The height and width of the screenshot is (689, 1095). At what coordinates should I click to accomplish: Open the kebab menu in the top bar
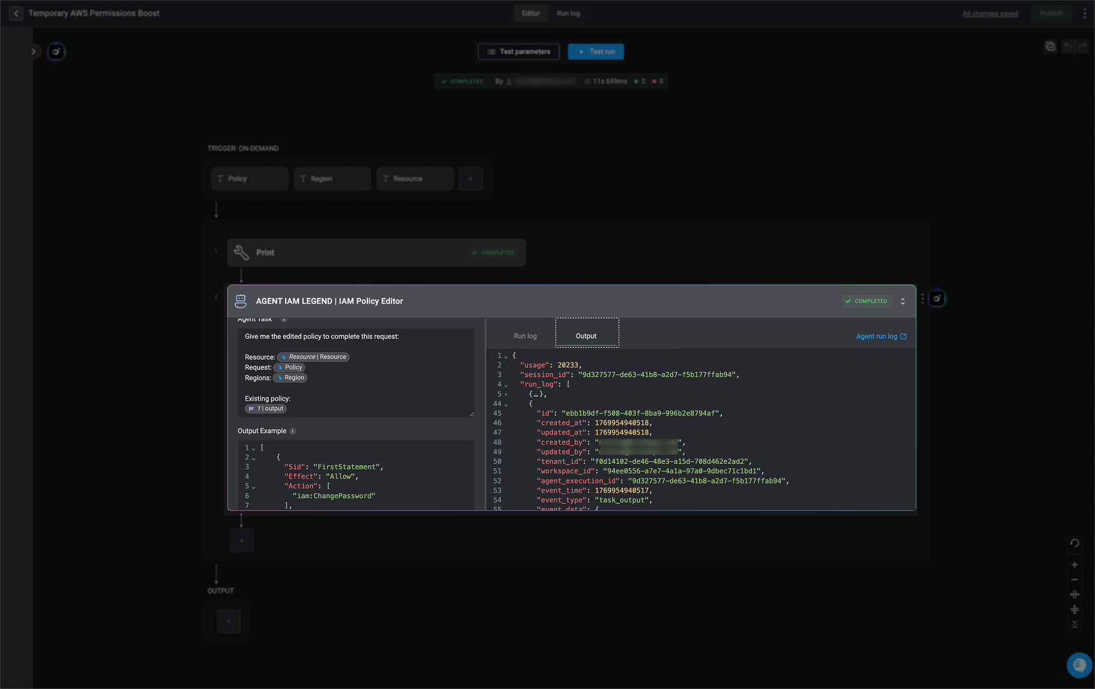point(1084,13)
